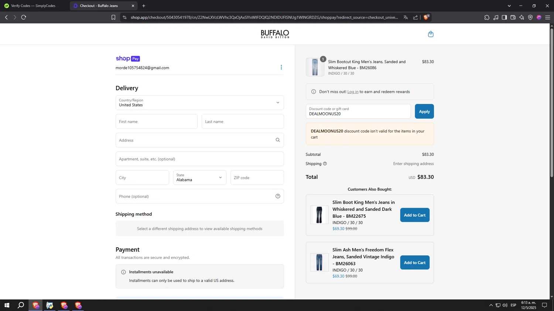Select Apartment, suite optional field
This screenshot has width=554, height=311.
(200, 159)
